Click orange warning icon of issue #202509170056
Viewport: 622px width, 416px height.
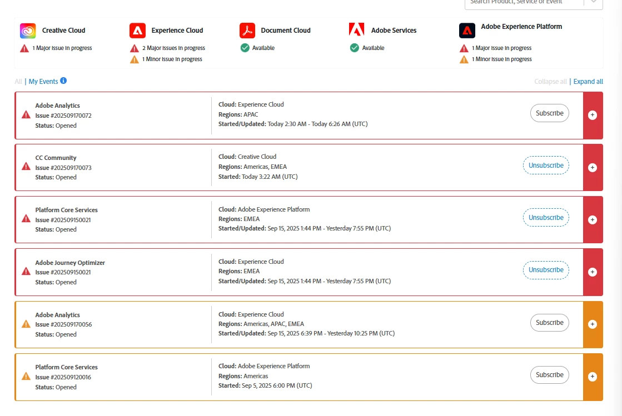26,324
